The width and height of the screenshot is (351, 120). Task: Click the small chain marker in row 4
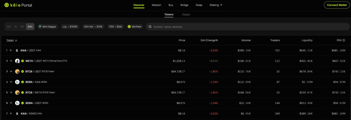(x=11, y=82)
